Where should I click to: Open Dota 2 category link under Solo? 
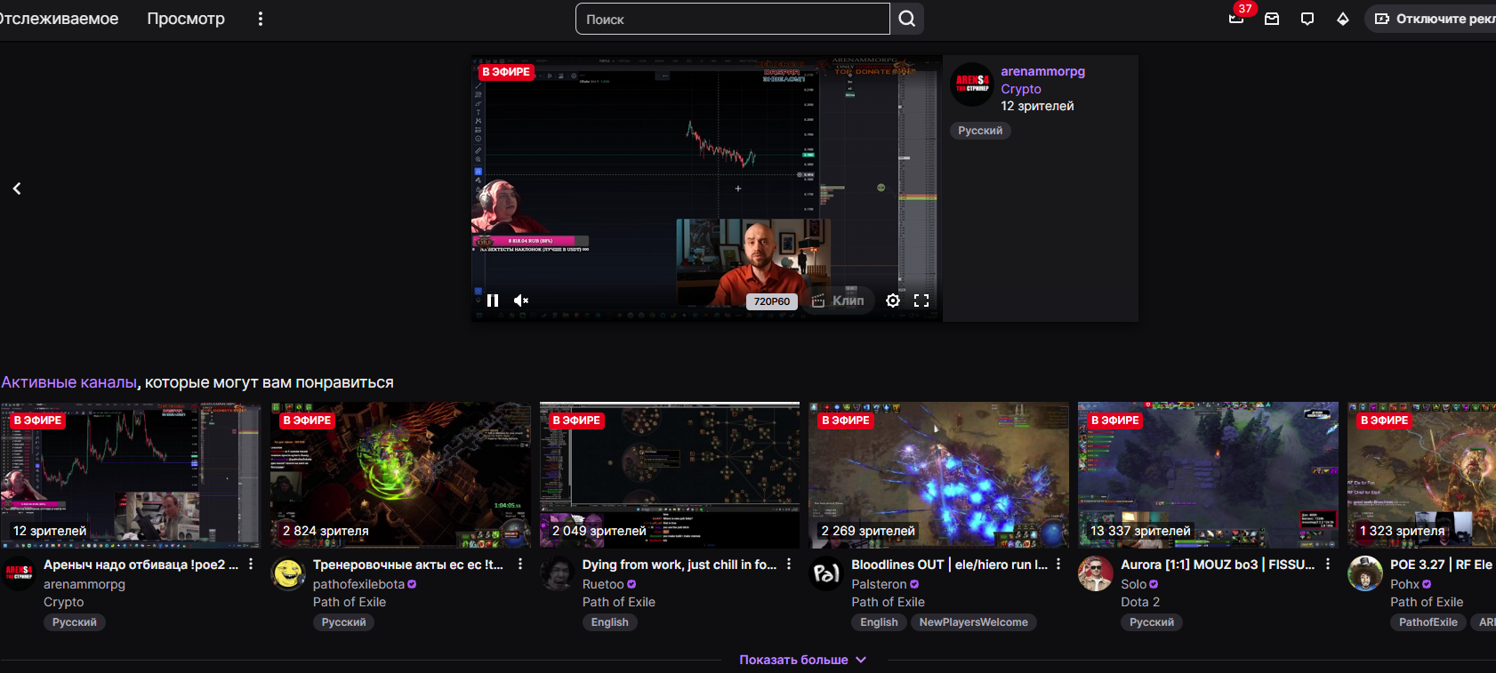1140,602
